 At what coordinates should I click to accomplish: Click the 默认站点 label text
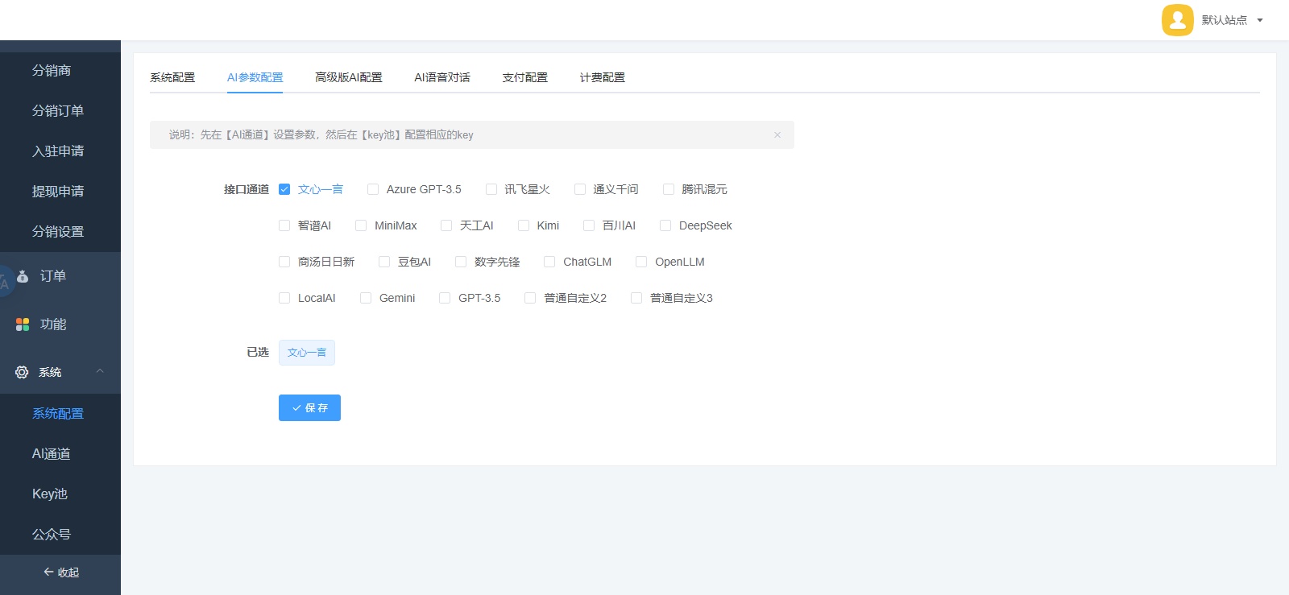tap(1224, 20)
